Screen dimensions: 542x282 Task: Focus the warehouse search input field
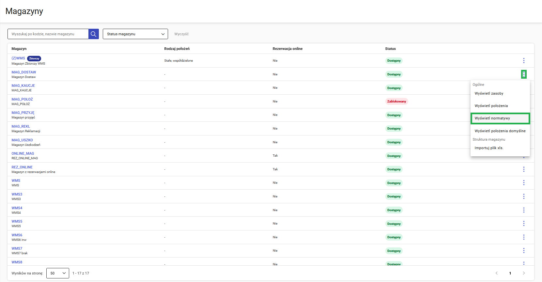[x=48, y=34]
